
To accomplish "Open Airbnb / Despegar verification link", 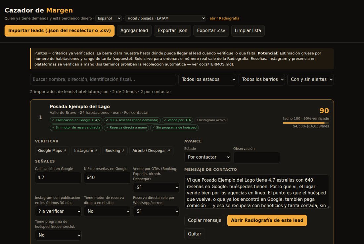I will [151, 151].
